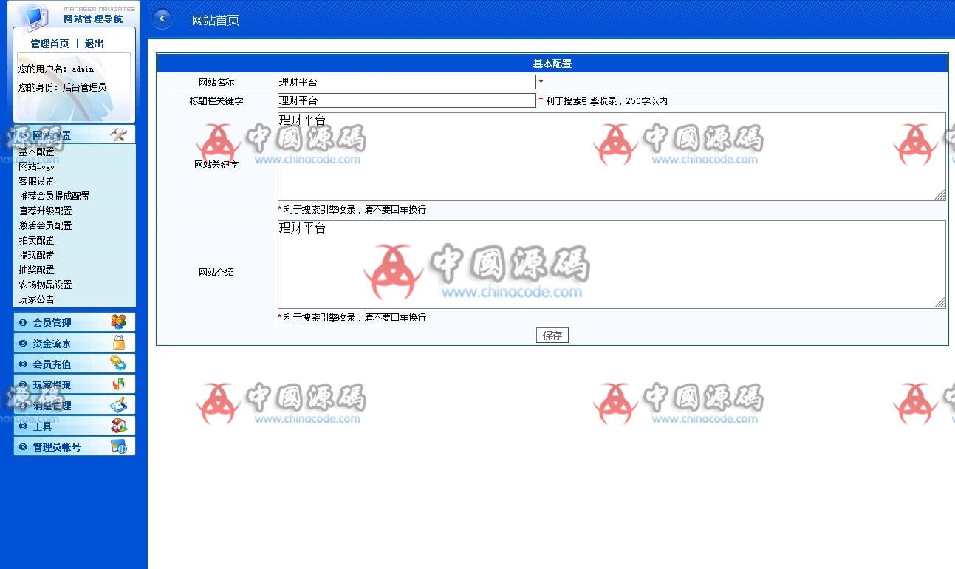The width and height of the screenshot is (955, 569).
Task: Expand the 管理员帐号 menu section
Action: click(x=57, y=447)
